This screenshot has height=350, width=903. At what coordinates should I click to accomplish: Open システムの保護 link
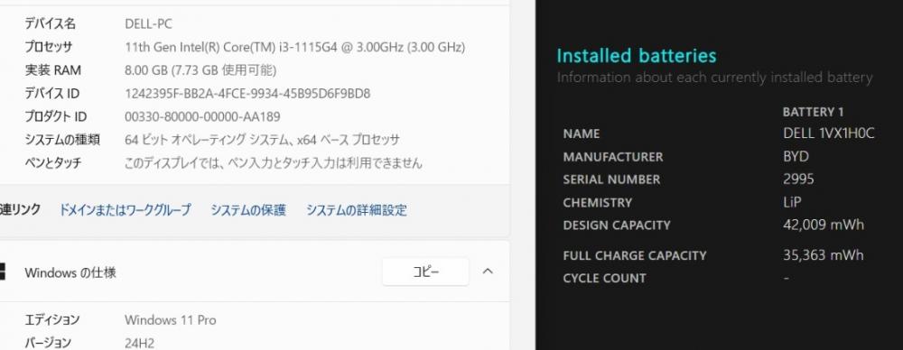(x=248, y=210)
